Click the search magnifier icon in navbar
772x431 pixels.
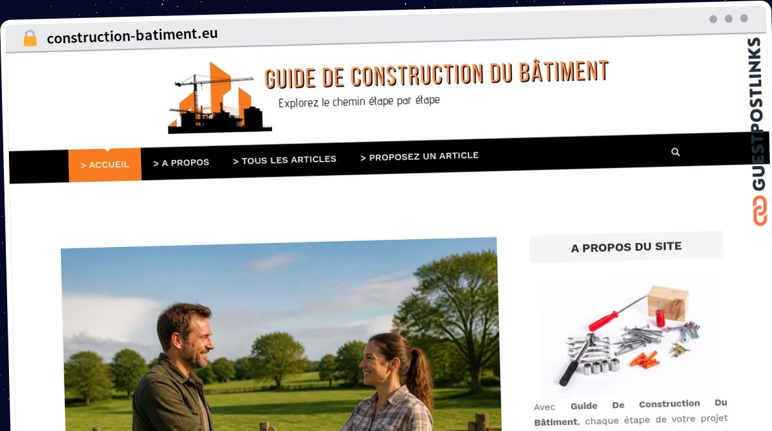pos(675,152)
